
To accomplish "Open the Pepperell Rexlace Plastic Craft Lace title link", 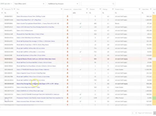I will 36,59.
